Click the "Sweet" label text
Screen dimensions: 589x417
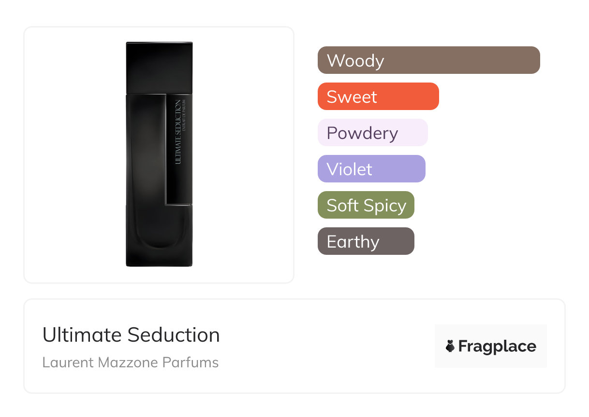[352, 97]
